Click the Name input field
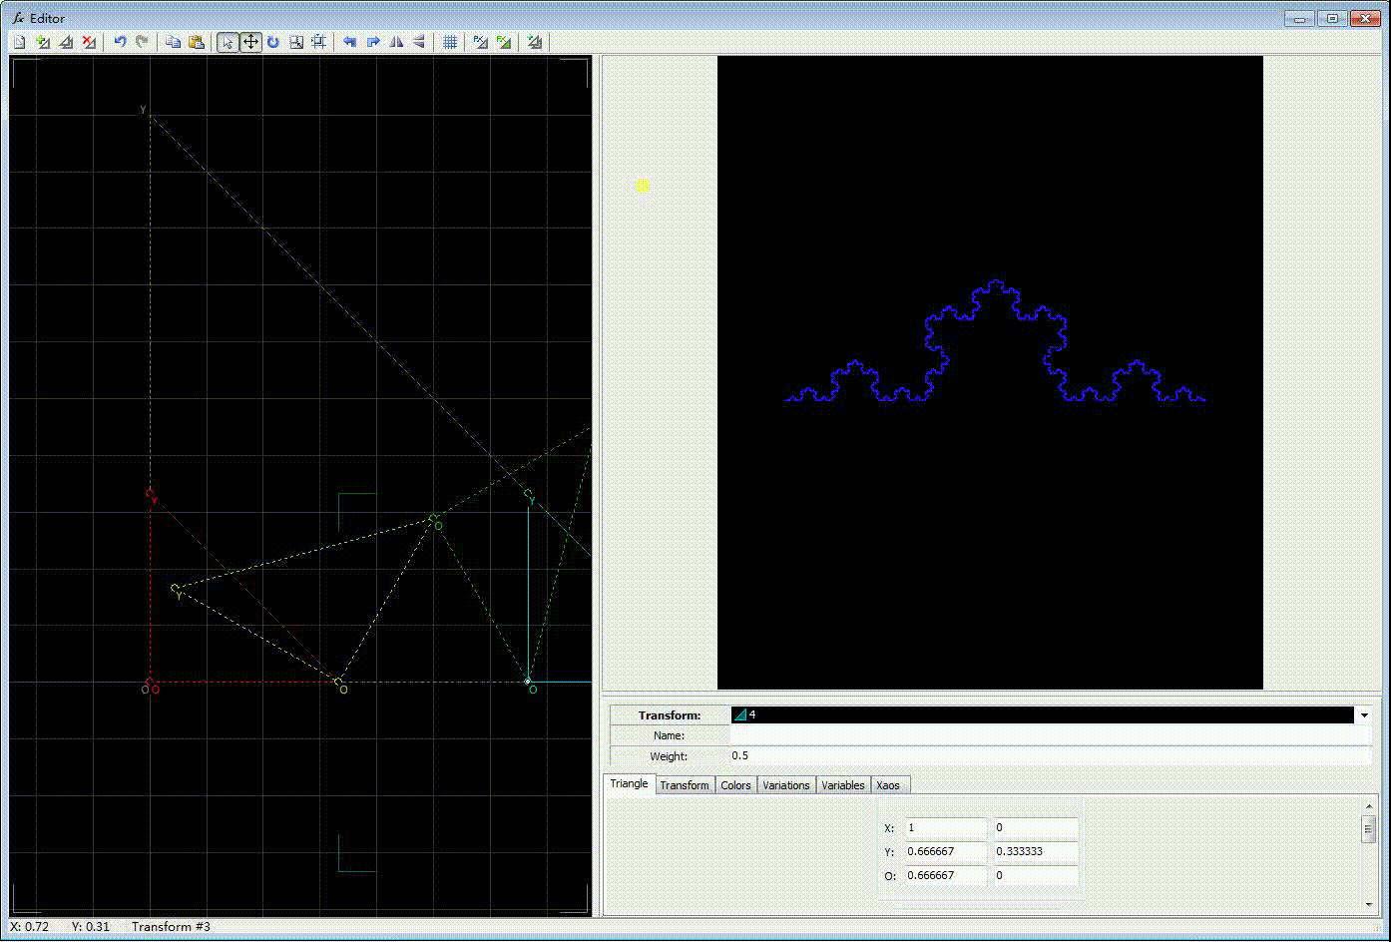The width and height of the screenshot is (1391, 942). point(1051,735)
